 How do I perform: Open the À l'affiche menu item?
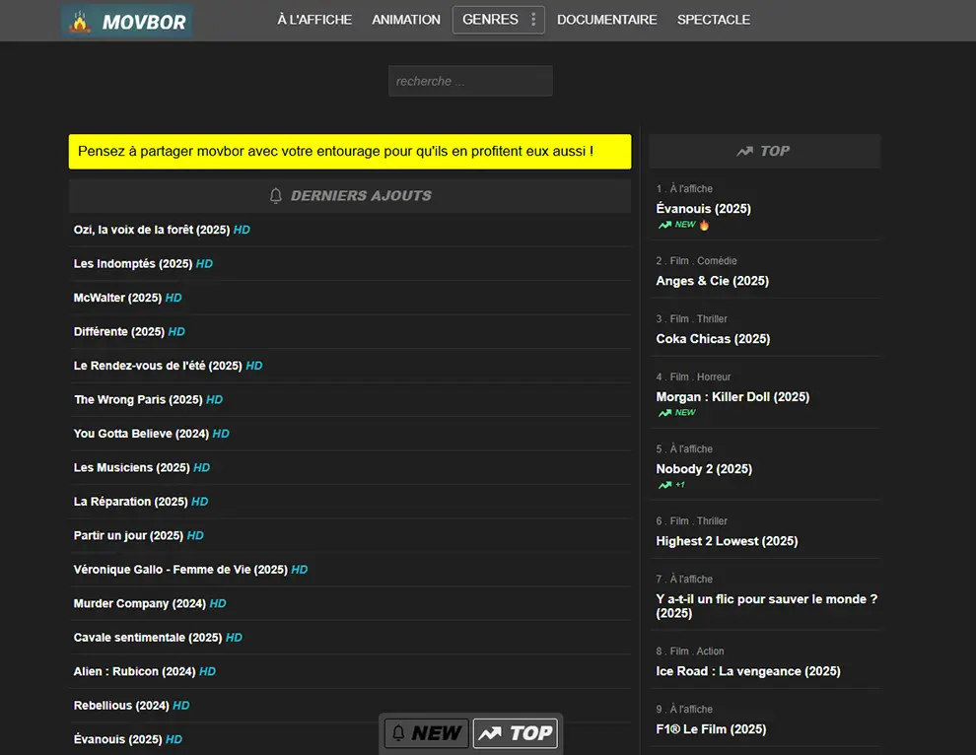tap(314, 20)
